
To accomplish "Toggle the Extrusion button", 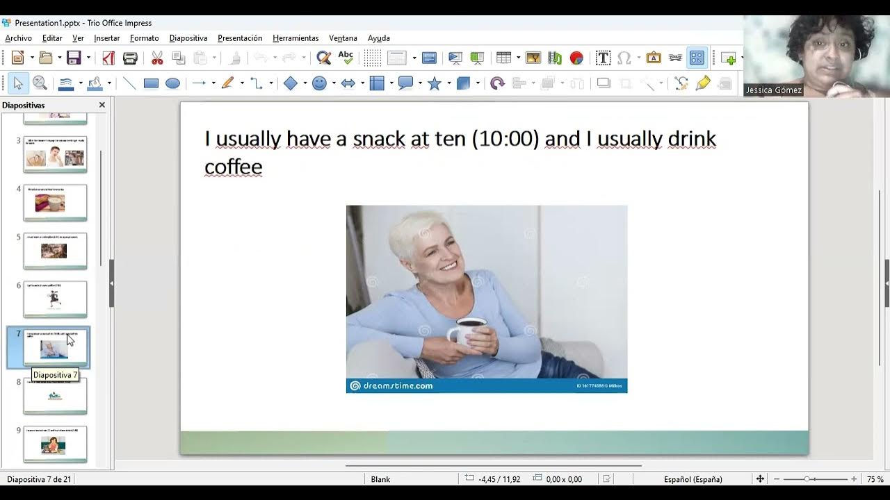I will 725,83.
